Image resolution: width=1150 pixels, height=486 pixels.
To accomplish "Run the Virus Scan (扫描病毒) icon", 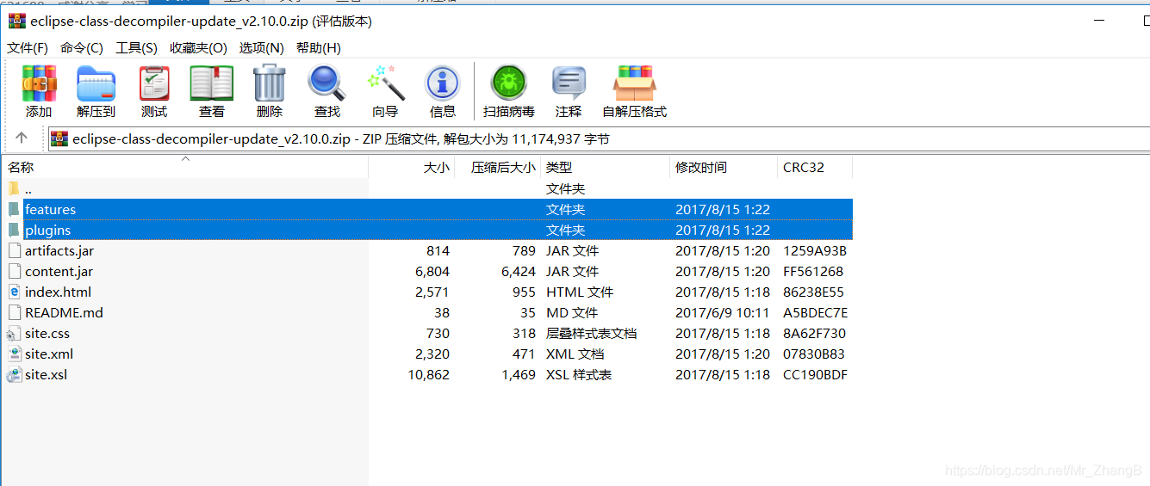I will pyautogui.click(x=509, y=83).
